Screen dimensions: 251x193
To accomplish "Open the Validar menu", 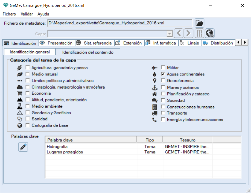I will tap(27, 14).
